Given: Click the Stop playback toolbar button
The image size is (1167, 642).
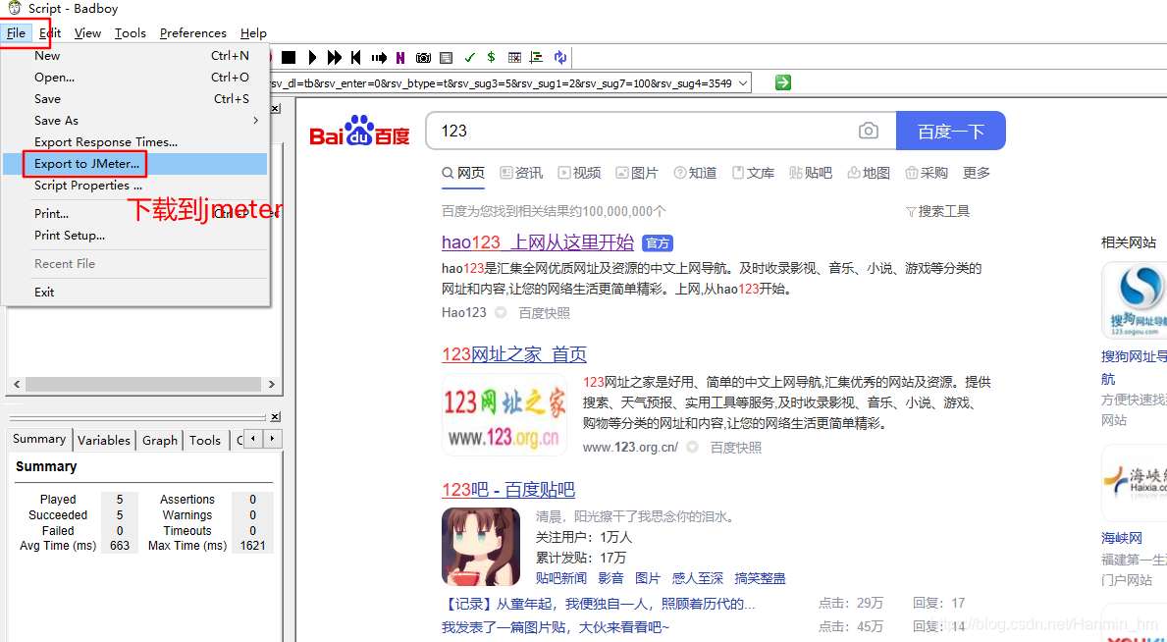Looking at the screenshot, I should (288, 57).
